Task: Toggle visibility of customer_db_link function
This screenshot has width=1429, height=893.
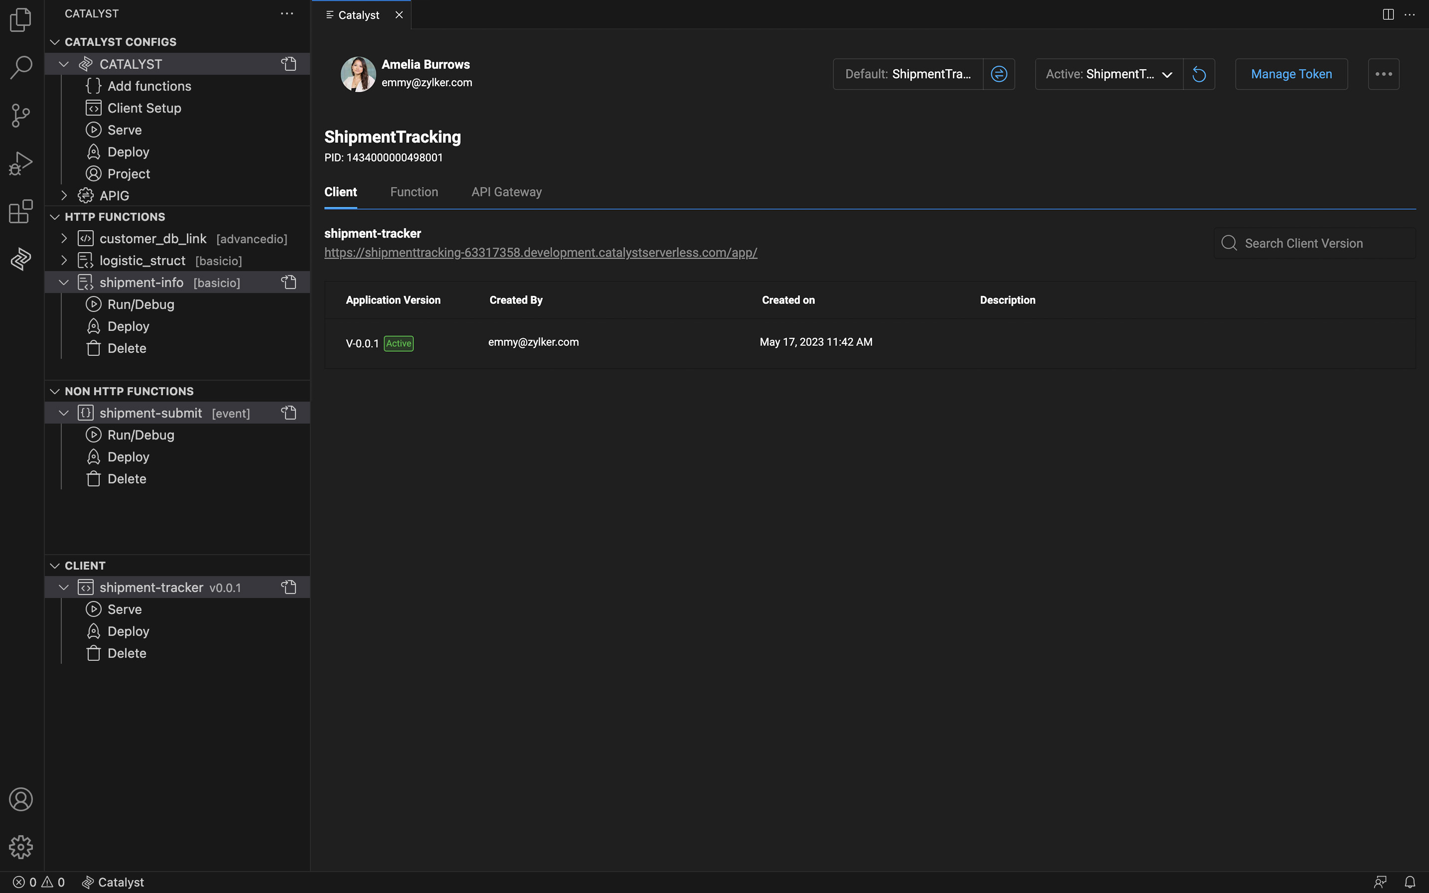Action: click(x=64, y=238)
